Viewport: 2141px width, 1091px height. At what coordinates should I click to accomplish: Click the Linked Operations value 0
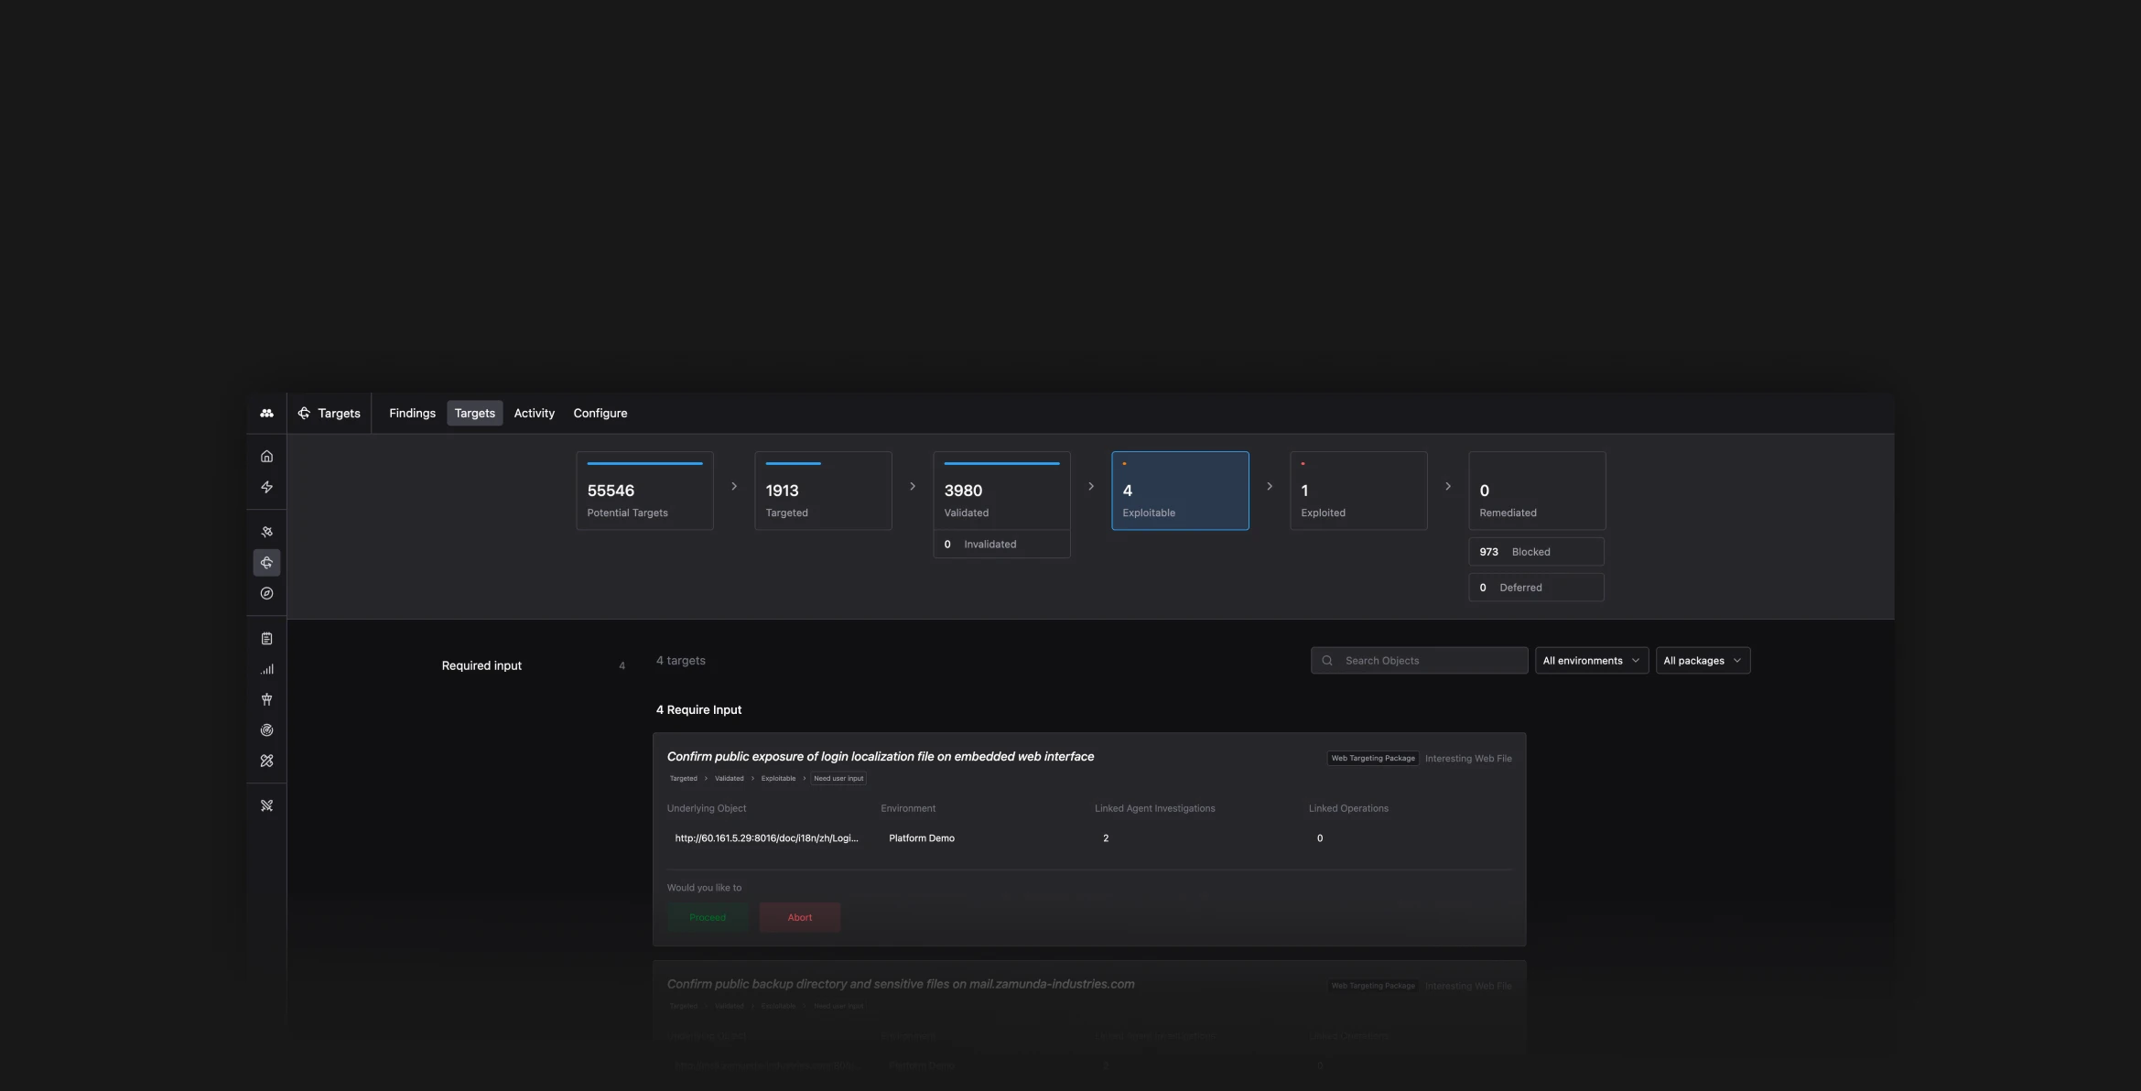(1320, 838)
